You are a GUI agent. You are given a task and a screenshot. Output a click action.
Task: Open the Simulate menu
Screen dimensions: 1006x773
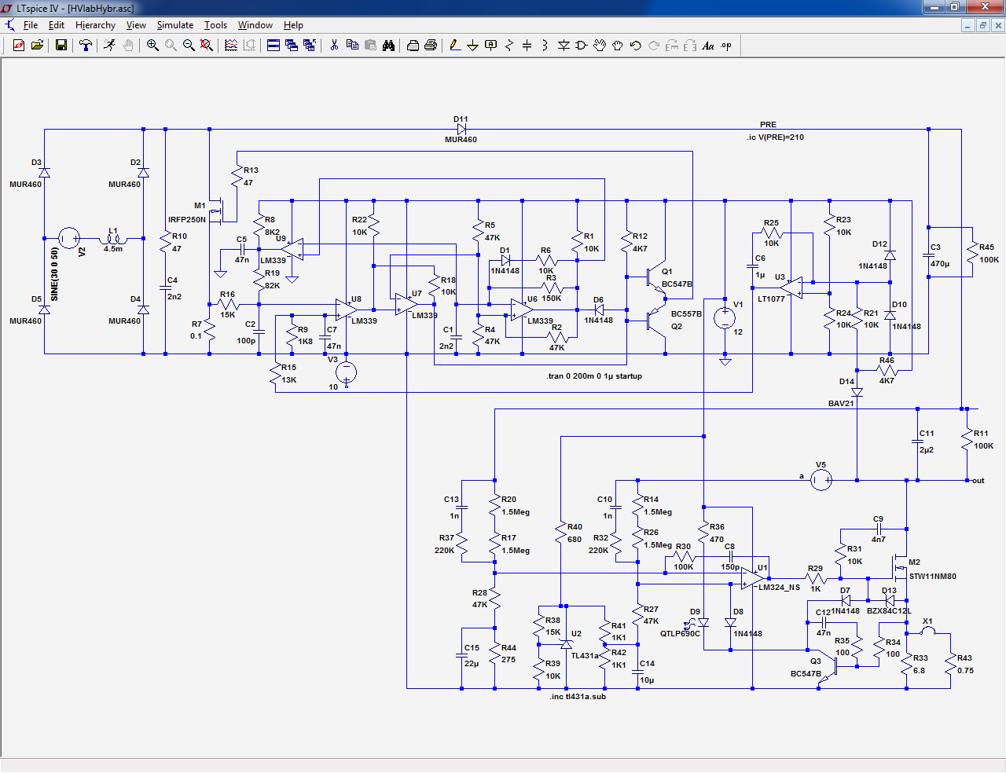click(175, 25)
